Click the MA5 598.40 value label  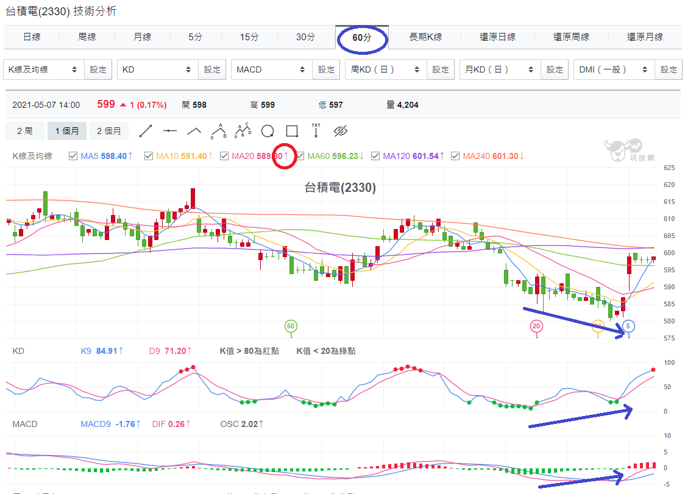(x=107, y=156)
